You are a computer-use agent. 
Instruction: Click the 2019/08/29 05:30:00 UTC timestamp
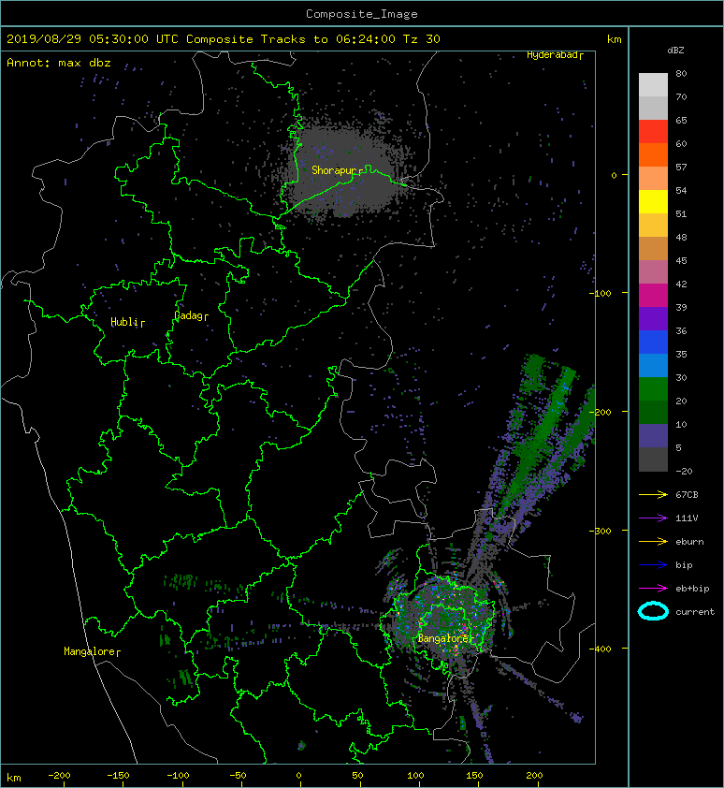(x=92, y=39)
